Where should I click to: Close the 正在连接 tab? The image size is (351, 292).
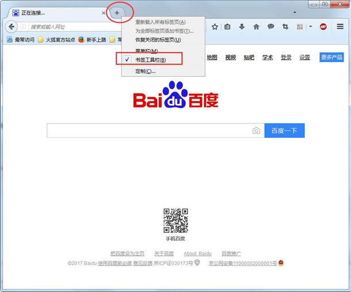(x=104, y=13)
